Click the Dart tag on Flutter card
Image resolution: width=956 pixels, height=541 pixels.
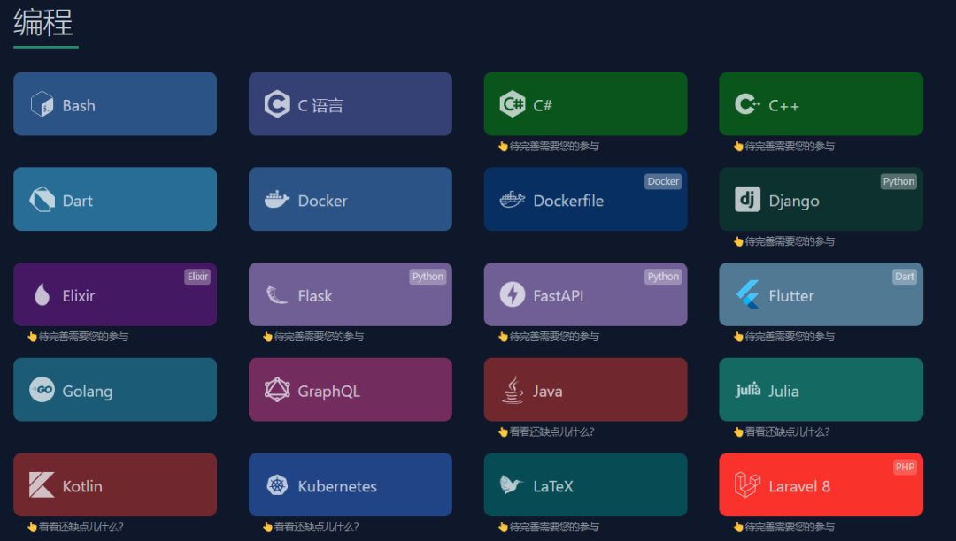(904, 277)
